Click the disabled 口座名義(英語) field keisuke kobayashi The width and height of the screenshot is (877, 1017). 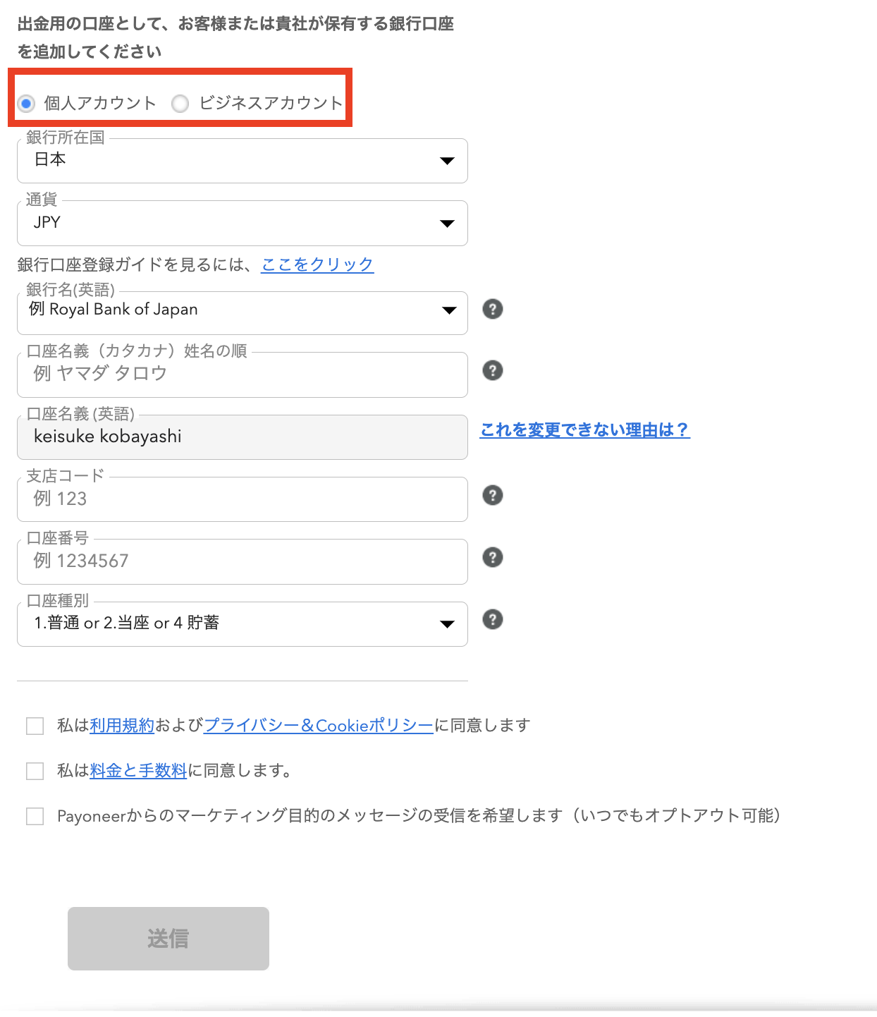pos(243,437)
